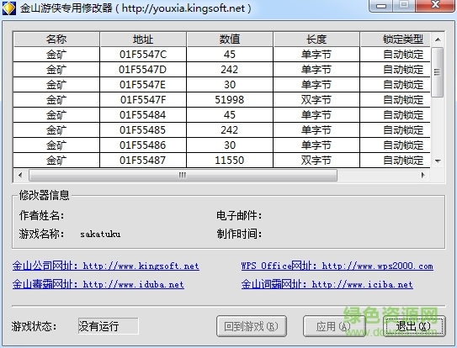The image size is (457, 348).
Task: Click the game name text sakatuku
Action: [100, 234]
